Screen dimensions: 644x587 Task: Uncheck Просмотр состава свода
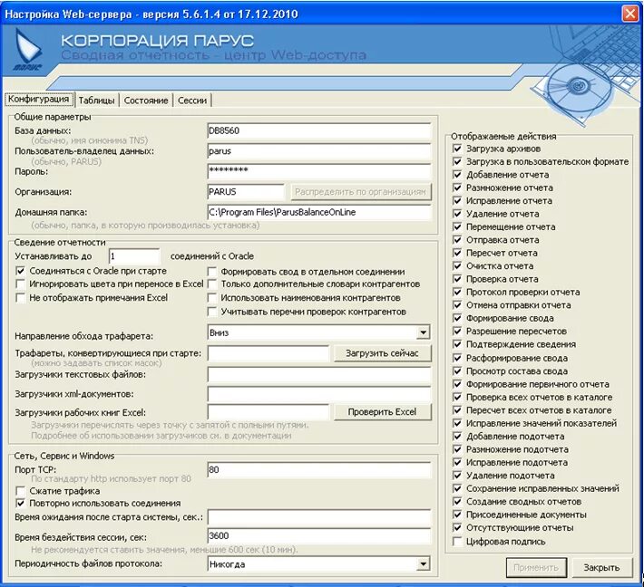(457, 371)
